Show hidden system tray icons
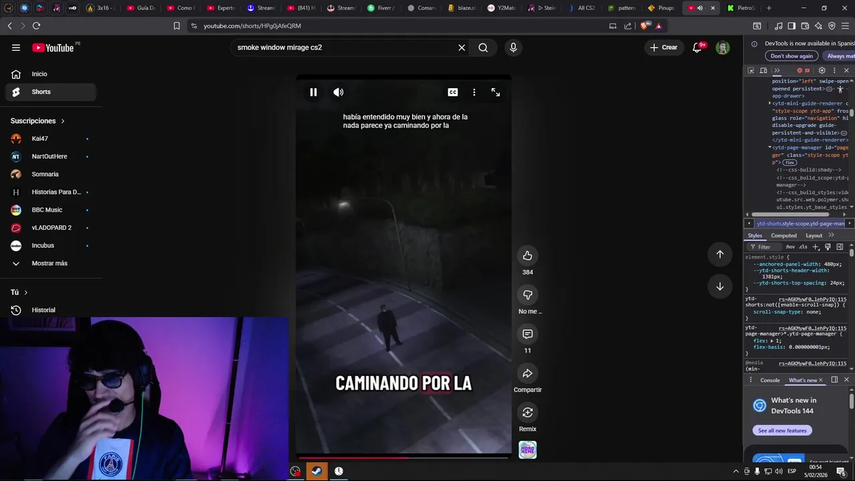Image resolution: width=855 pixels, height=481 pixels. pyautogui.click(x=736, y=471)
